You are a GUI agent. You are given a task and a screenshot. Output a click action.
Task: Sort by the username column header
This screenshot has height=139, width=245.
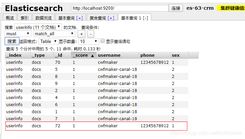117,55
